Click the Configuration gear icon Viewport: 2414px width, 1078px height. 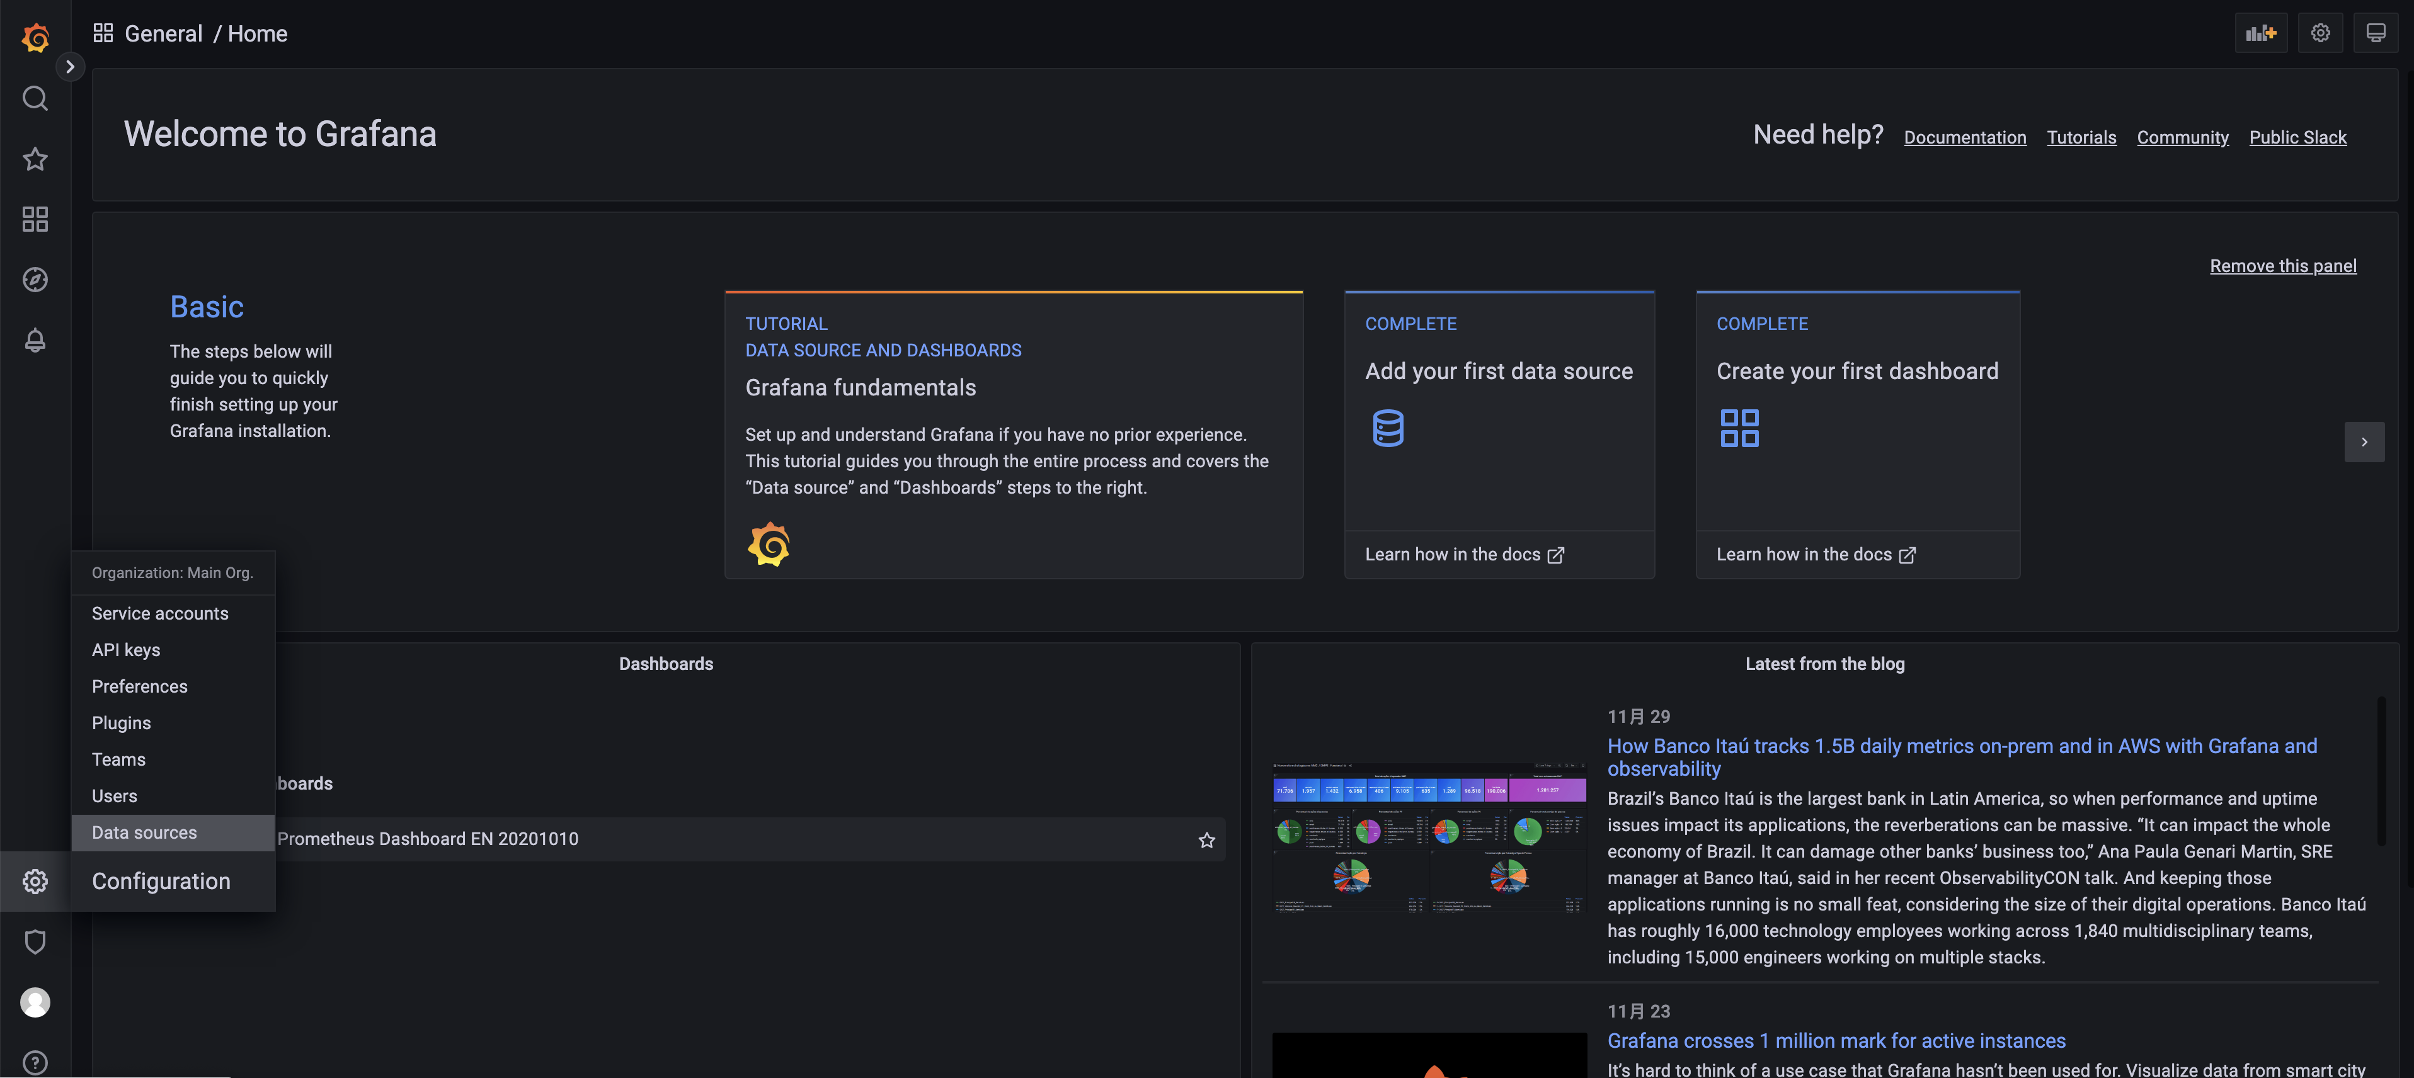coord(35,881)
